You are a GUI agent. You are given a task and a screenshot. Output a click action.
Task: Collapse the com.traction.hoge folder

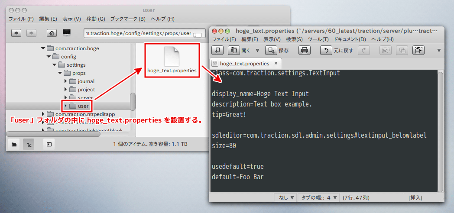(x=43, y=48)
